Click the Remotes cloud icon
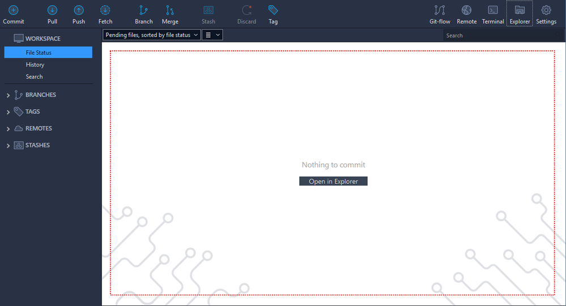 (18, 128)
